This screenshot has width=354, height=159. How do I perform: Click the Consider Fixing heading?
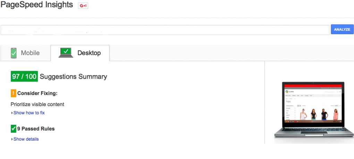(37, 93)
